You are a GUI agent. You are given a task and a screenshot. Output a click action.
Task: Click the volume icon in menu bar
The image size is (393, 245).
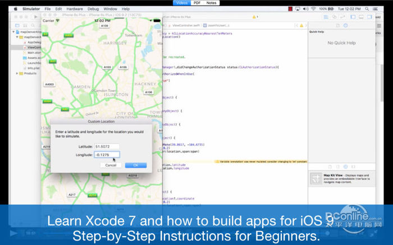[x=305, y=9]
